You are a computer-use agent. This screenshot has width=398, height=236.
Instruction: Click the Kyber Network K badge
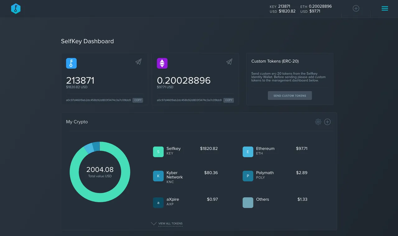coord(158,176)
